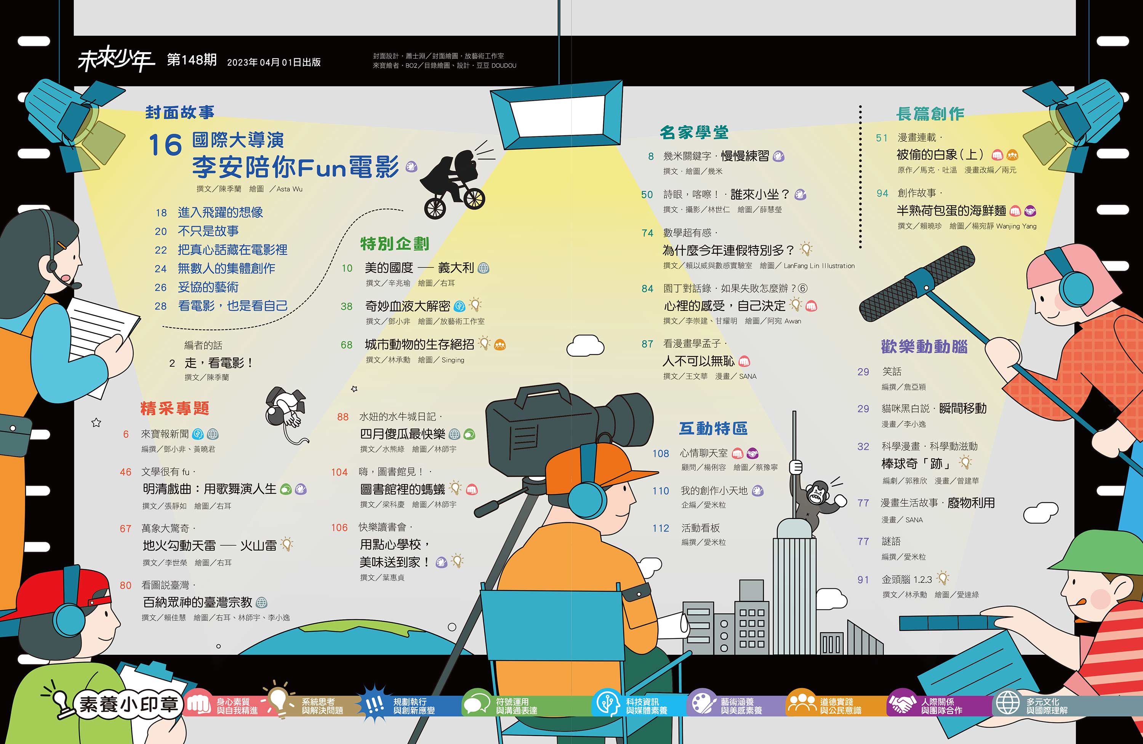The image size is (1143, 744).
Task: Click the publication date 2023年04月01日出版
Action: 274,62
